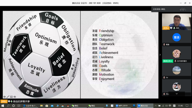Open the Edge 公众号 taskbar window
Image resolution: width=192 pixels, height=108 pixels.
tap(30, 106)
